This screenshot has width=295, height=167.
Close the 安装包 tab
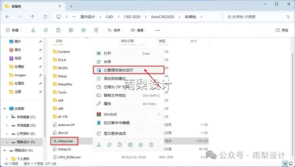point(60,6)
